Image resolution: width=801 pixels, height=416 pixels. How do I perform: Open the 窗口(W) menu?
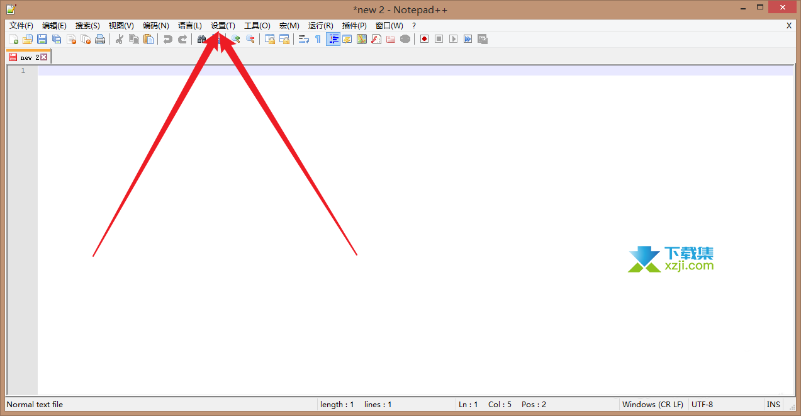click(x=389, y=26)
